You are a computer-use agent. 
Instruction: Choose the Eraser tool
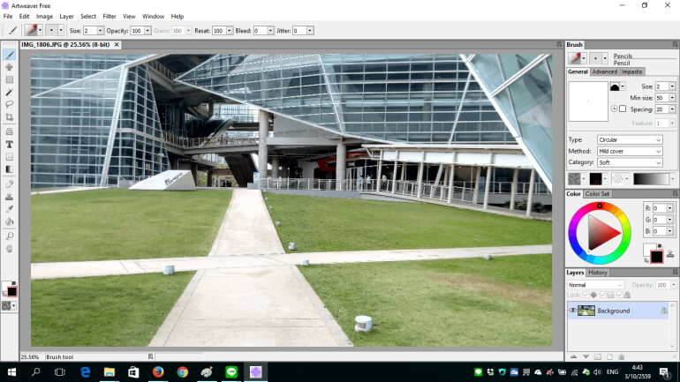pos(10,184)
